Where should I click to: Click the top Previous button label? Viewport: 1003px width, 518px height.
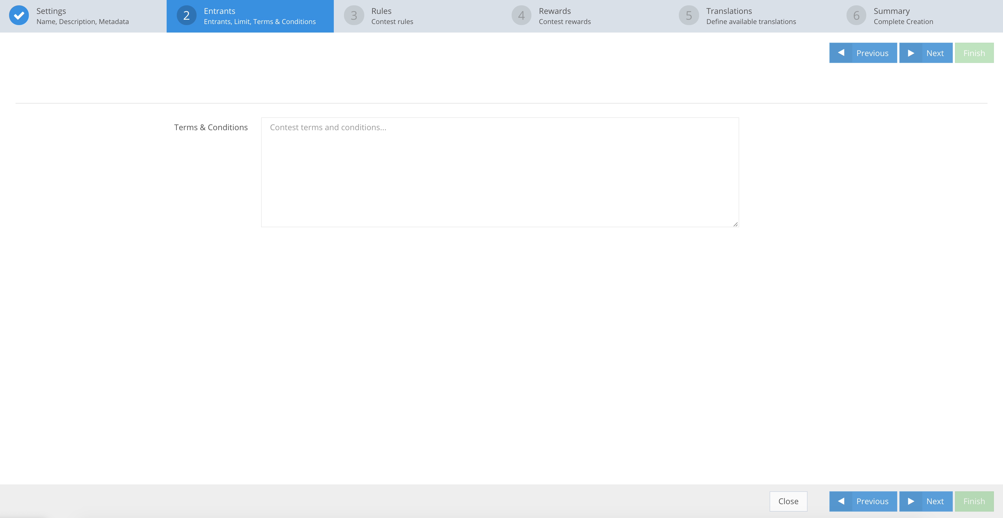tap(872, 53)
